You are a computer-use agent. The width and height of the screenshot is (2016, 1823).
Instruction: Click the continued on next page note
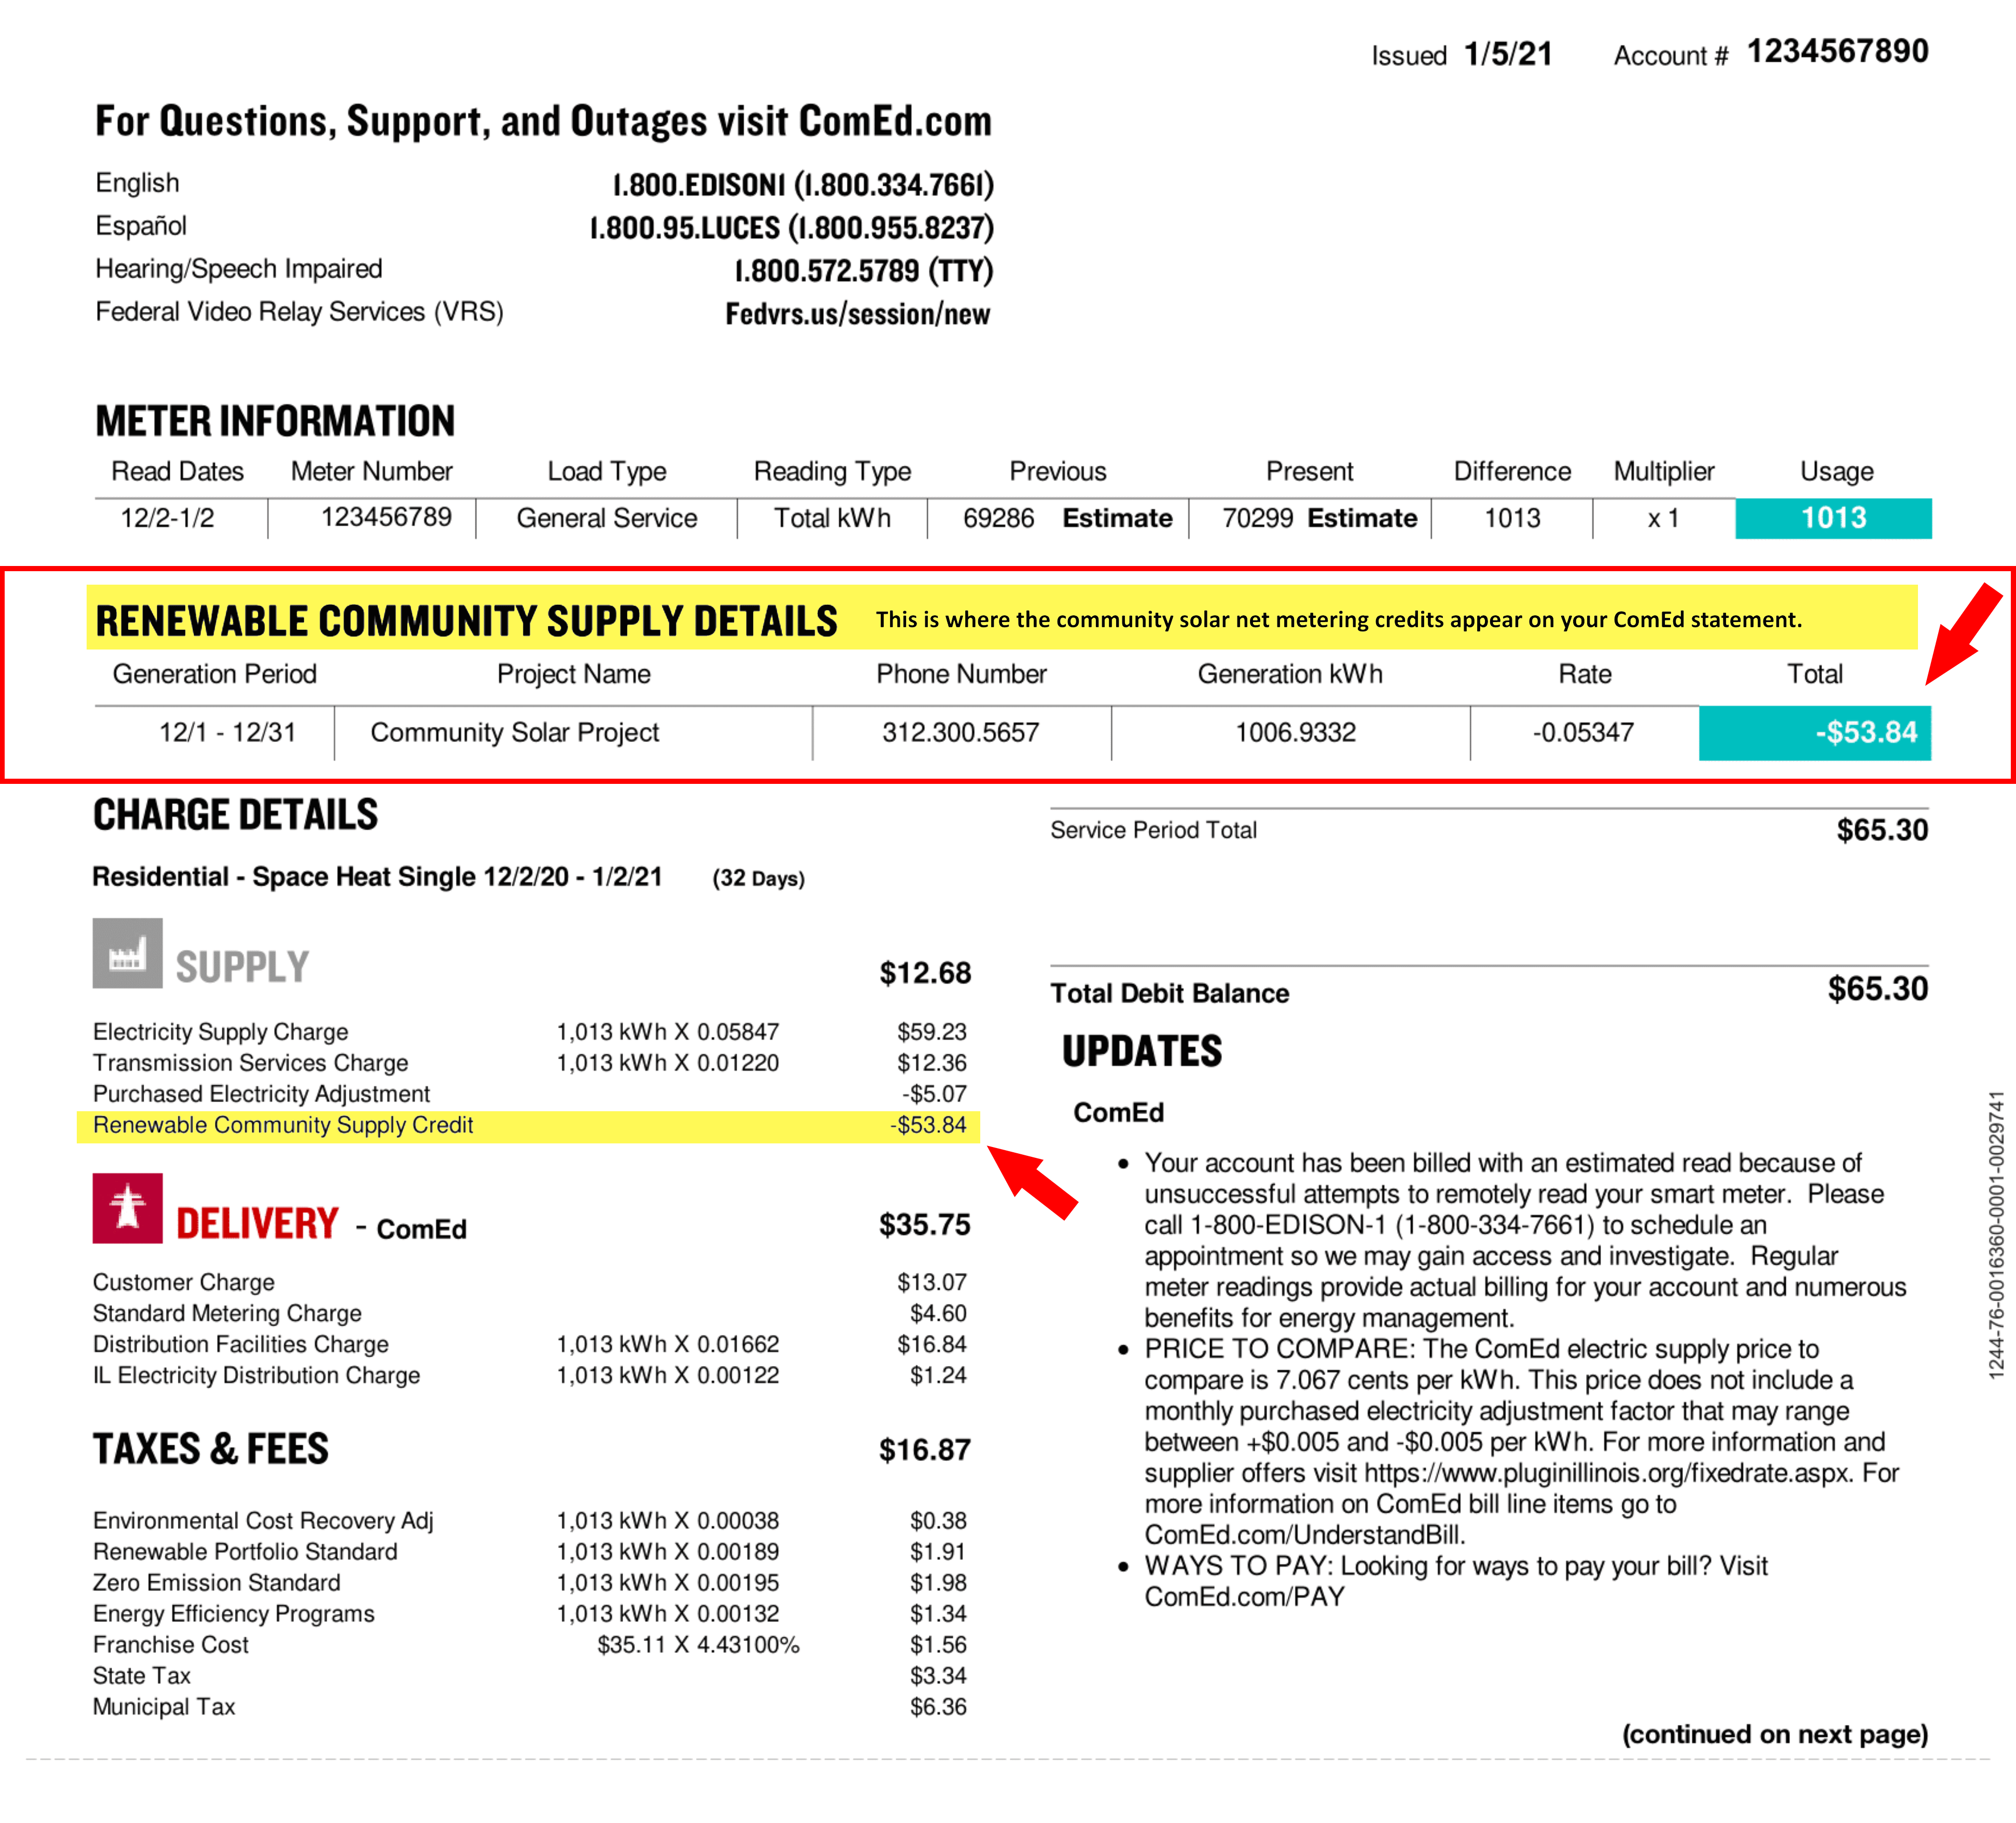(x=1775, y=1734)
